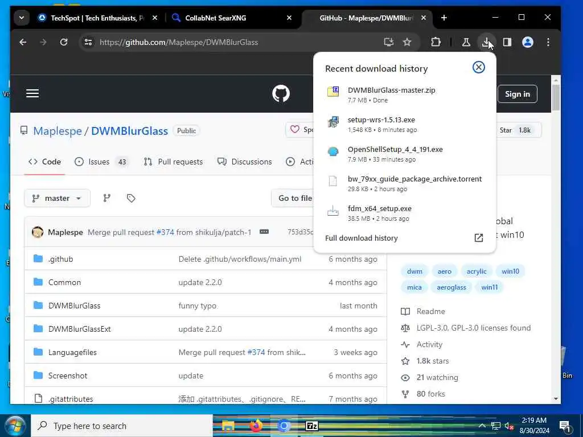This screenshot has width=583, height=437.
Task: Select the Code tab
Action: pyautogui.click(x=44, y=162)
